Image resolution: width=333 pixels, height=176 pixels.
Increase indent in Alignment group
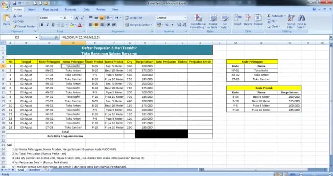click(114, 25)
